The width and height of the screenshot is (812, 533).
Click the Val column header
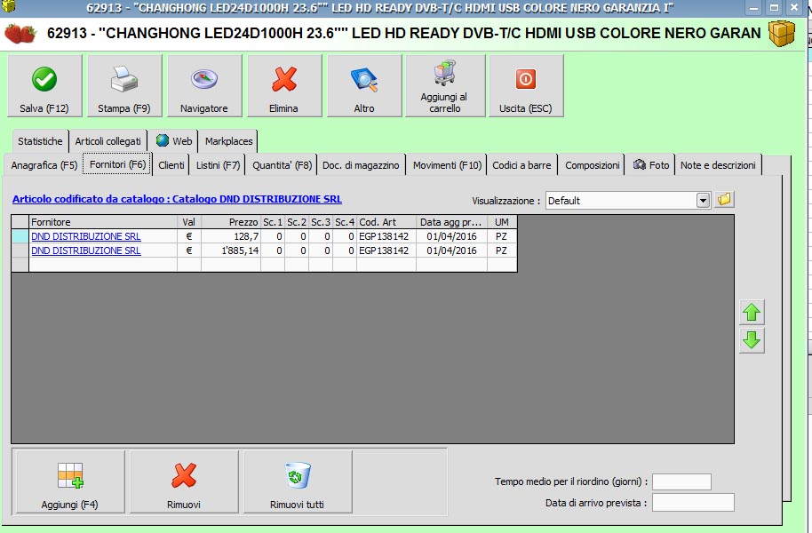(x=189, y=222)
